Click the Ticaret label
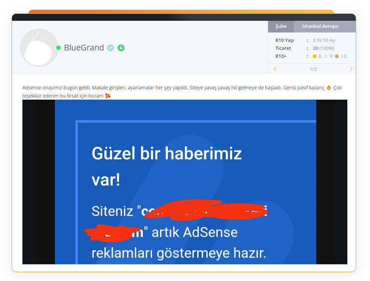 [283, 49]
